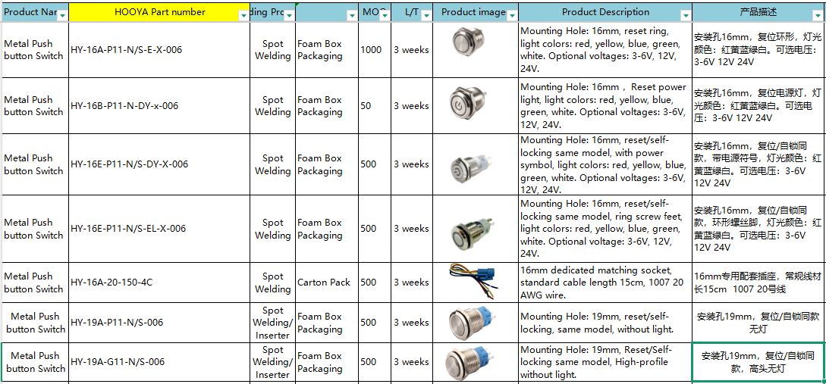Image resolution: width=826 pixels, height=384 pixels.
Task: Select cell HY-16A-P11-N/S-E-X-006
Action: point(159,50)
